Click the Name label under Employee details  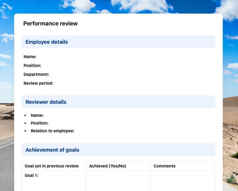(x=30, y=57)
